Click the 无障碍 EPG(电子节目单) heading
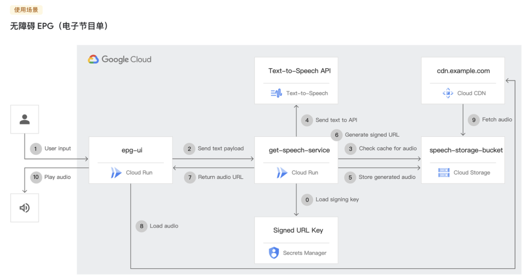The height and width of the screenshot is (279, 526). click(59, 26)
